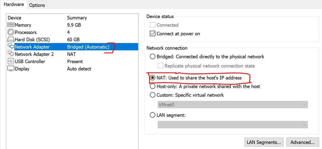Select the NAT radio button
The image size is (322, 149).
point(152,78)
